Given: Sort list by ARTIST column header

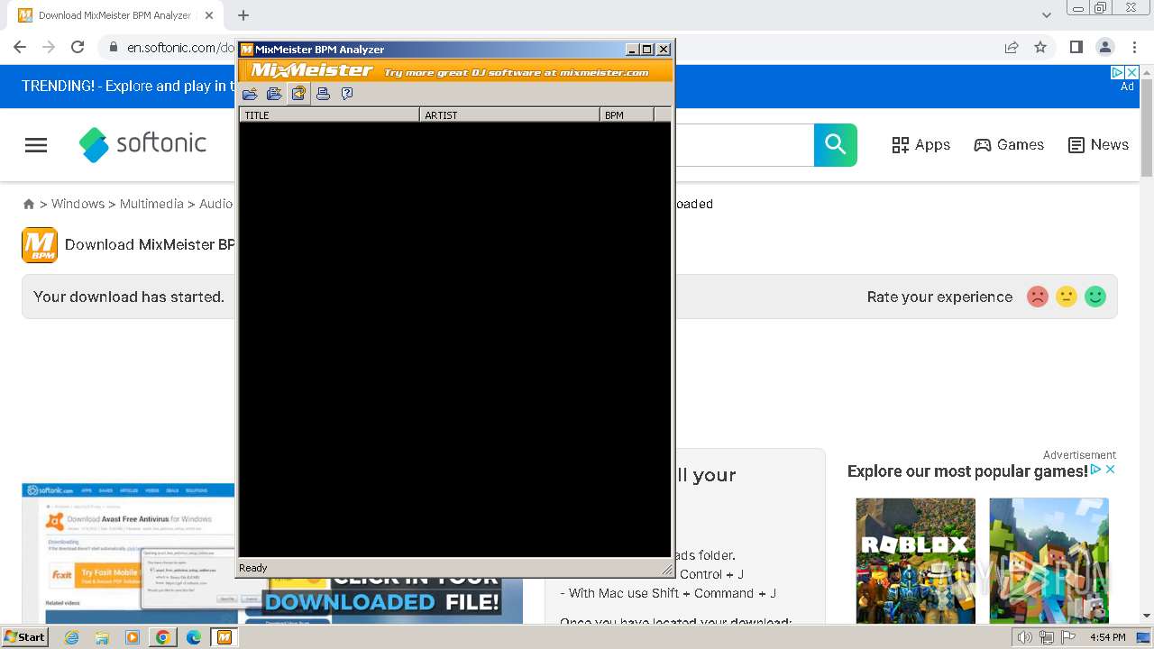Looking at the screenshot, I should tap(509, 114).
